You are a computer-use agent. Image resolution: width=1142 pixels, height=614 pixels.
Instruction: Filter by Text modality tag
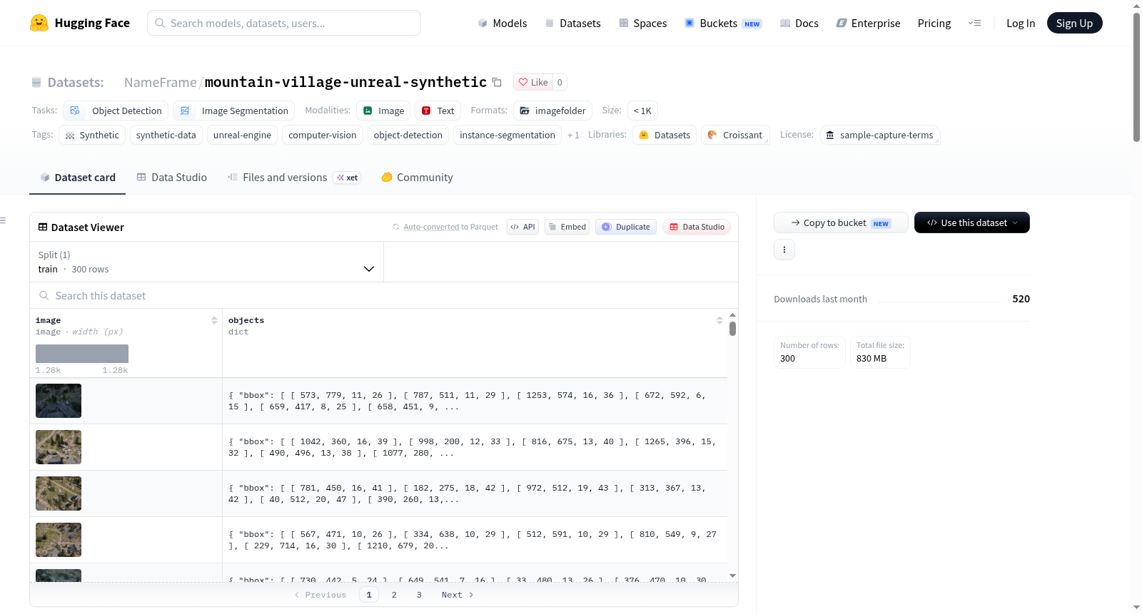pos(438,111)
